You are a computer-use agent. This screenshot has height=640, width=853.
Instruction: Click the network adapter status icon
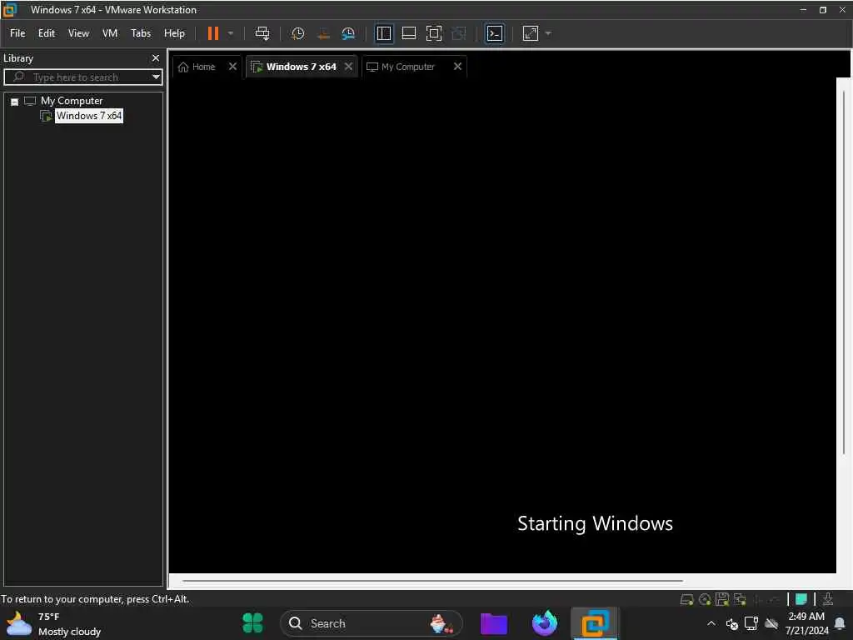(740, 600)
